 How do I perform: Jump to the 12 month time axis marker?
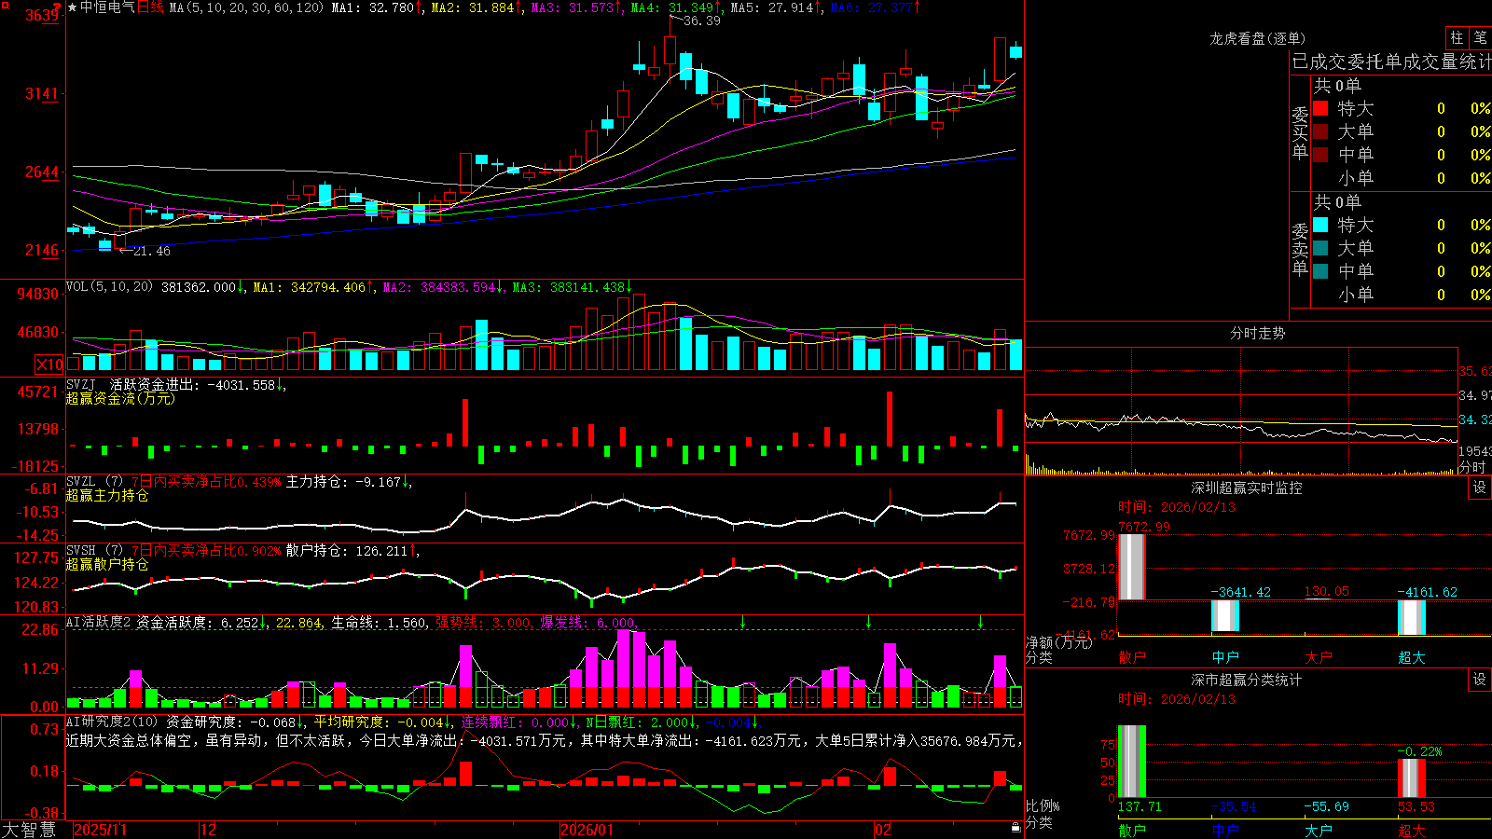tap(209, 830)
